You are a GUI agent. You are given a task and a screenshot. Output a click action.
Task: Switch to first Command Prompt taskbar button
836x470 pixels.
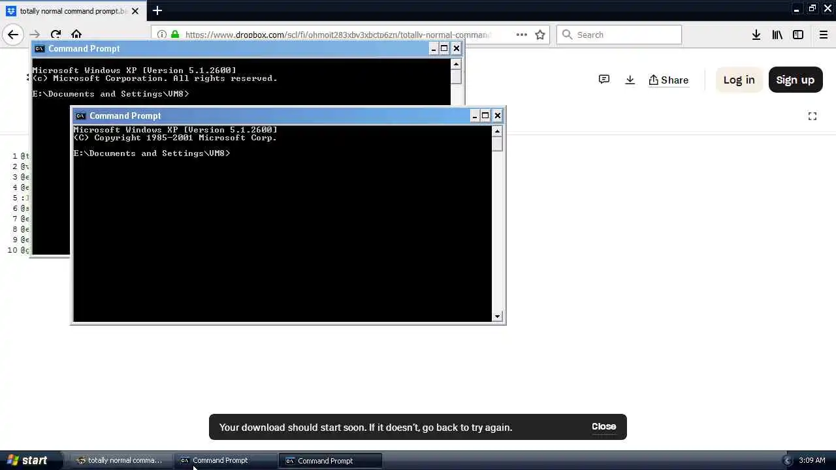point(226,460)
